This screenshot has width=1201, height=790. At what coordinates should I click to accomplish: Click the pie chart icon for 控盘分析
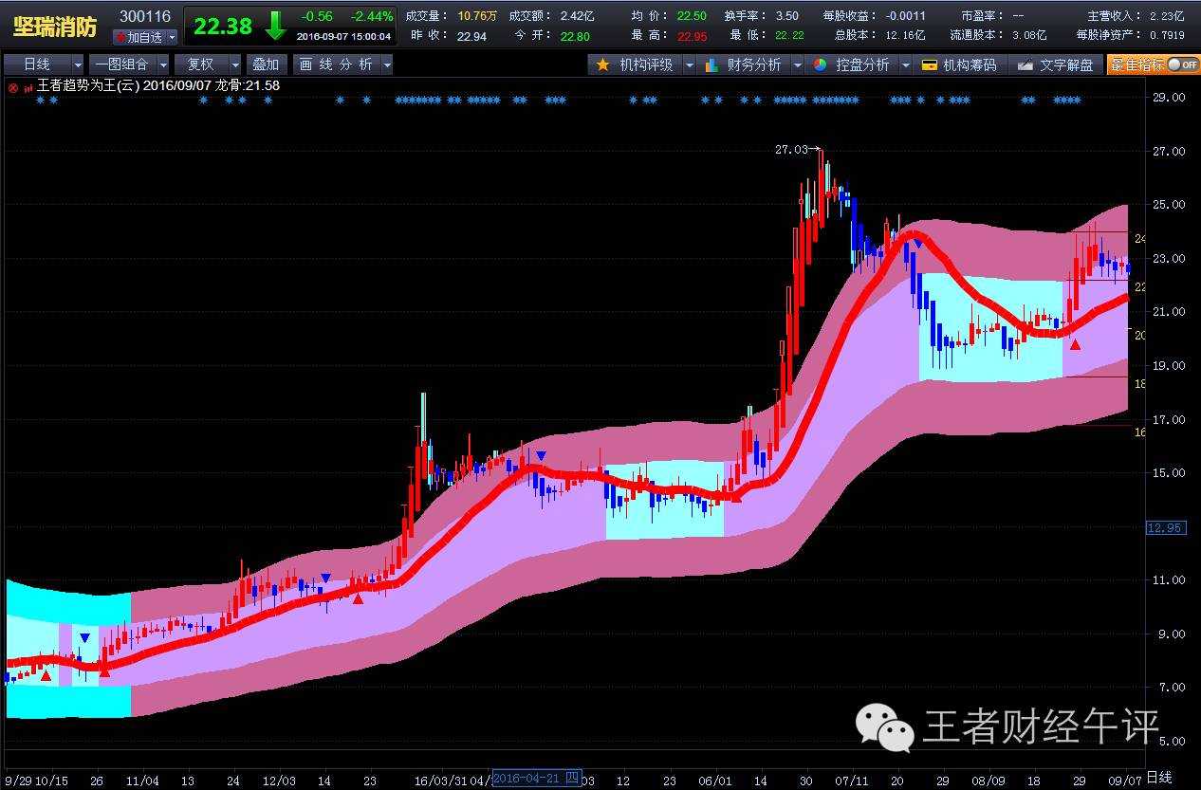pyautogui.click(x=820, y=64)
